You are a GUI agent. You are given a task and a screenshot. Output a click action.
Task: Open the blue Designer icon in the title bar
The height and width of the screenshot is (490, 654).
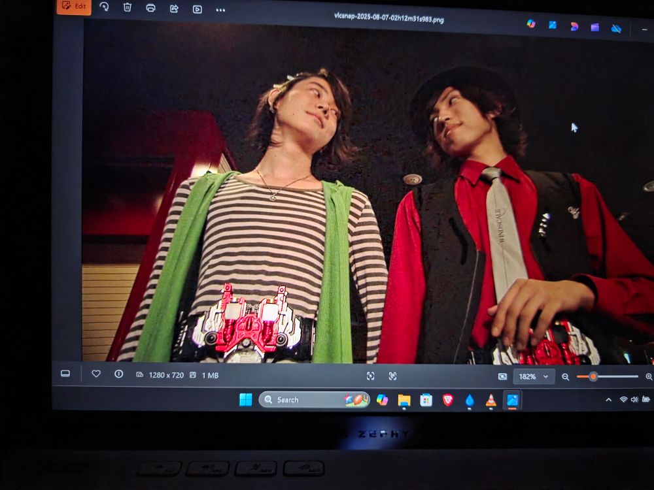click(553, 25)
